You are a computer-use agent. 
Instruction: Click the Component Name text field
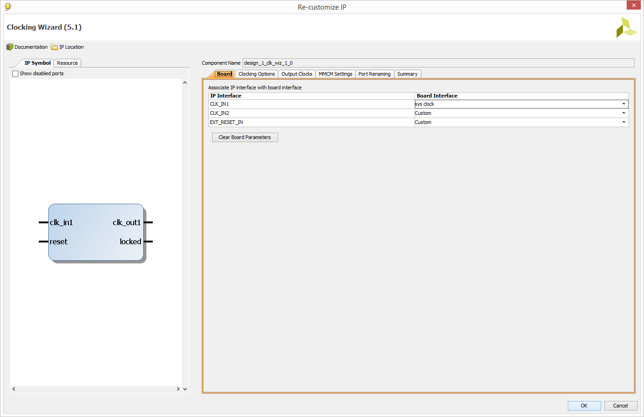click(x=438, y=63)
